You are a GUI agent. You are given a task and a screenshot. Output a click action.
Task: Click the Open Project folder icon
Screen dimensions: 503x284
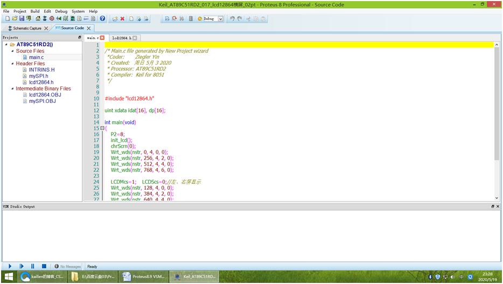click(x=15, y=19)
